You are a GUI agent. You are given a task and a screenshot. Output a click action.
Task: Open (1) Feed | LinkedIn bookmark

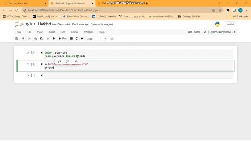104,16
